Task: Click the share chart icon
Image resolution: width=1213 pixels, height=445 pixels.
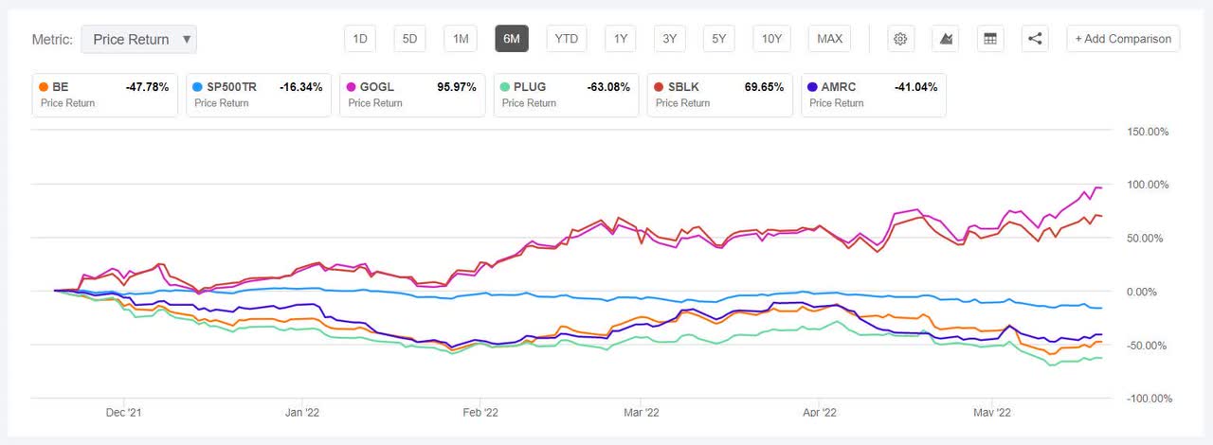Action: pos(1035,39)
